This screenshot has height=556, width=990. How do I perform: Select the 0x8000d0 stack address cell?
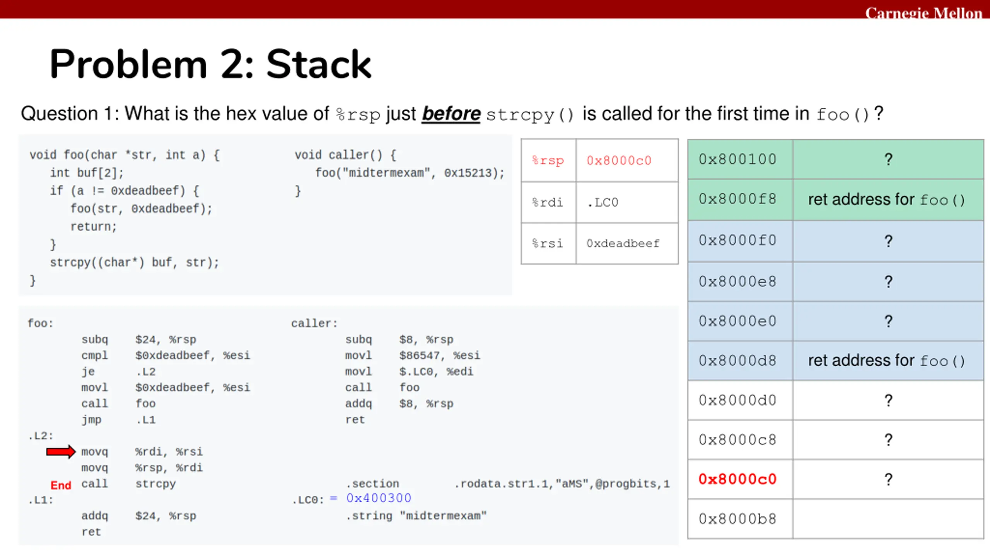(x=740, y=400)
